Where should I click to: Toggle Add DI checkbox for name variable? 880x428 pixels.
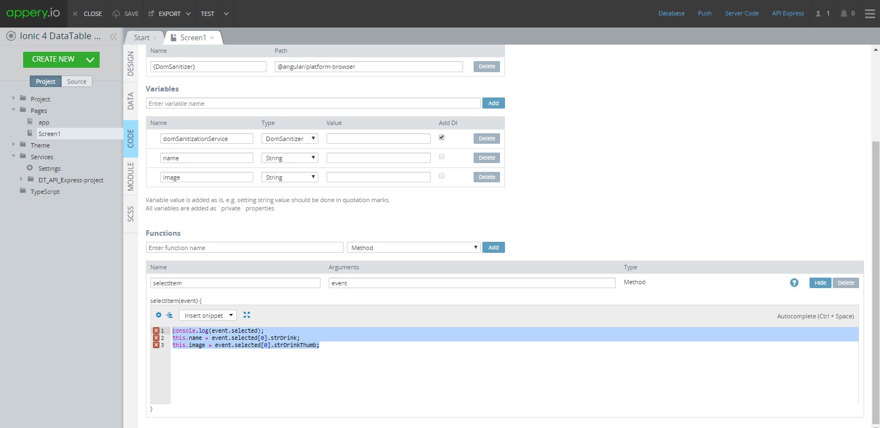pyautogui.click(x=442, y=156)
